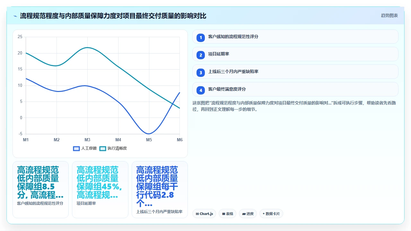Click the 人工摩擦 legend label
This screenshot has width=411, height=231.
click(89, 148)
